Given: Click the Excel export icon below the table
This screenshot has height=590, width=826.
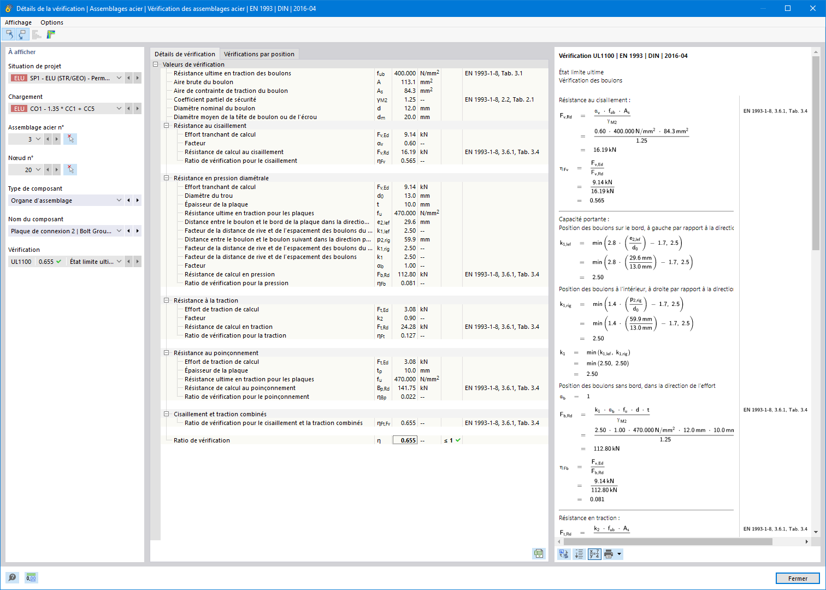Looking at the screenshot, I should click(539, 553).
